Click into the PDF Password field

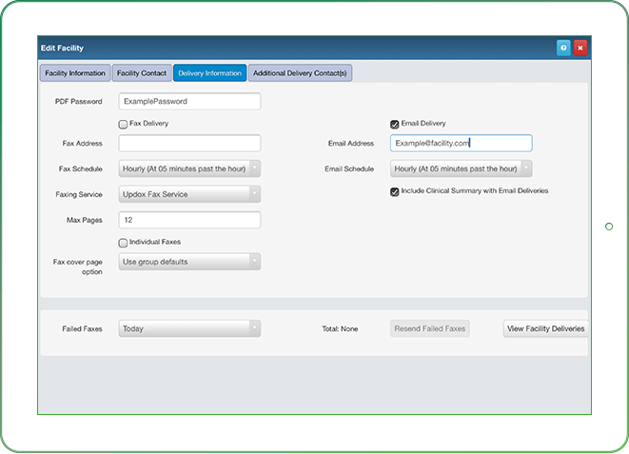tap(189, 101)
